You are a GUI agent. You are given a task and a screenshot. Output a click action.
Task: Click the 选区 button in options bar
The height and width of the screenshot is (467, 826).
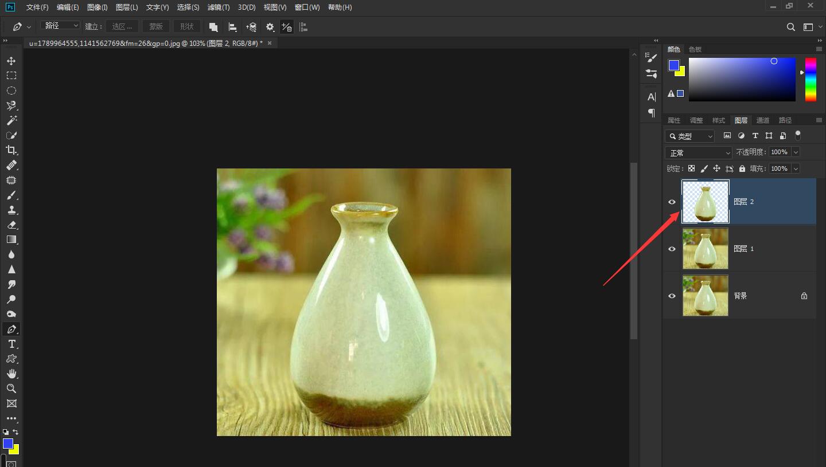point(122,26)
